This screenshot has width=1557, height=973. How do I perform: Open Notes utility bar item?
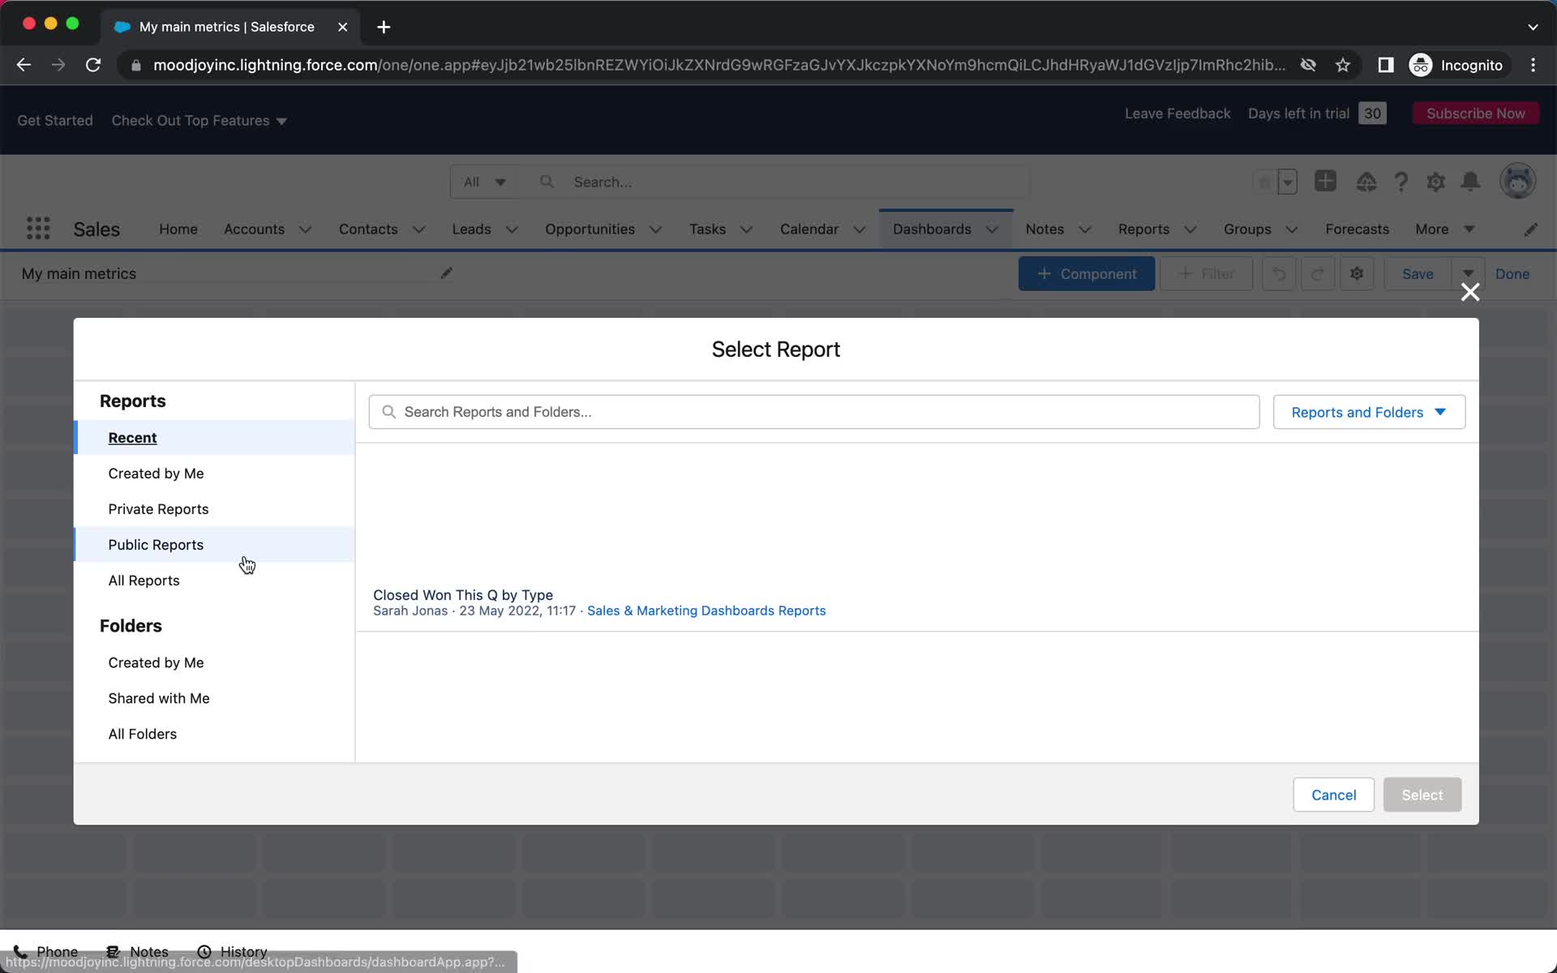(x=138, y=951)
